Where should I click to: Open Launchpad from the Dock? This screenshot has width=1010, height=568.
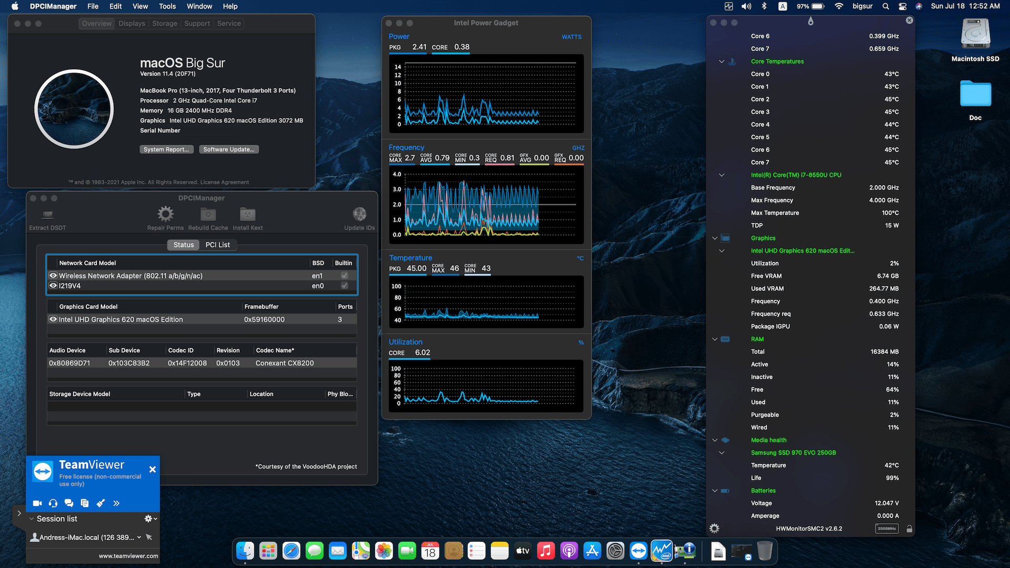268,551
